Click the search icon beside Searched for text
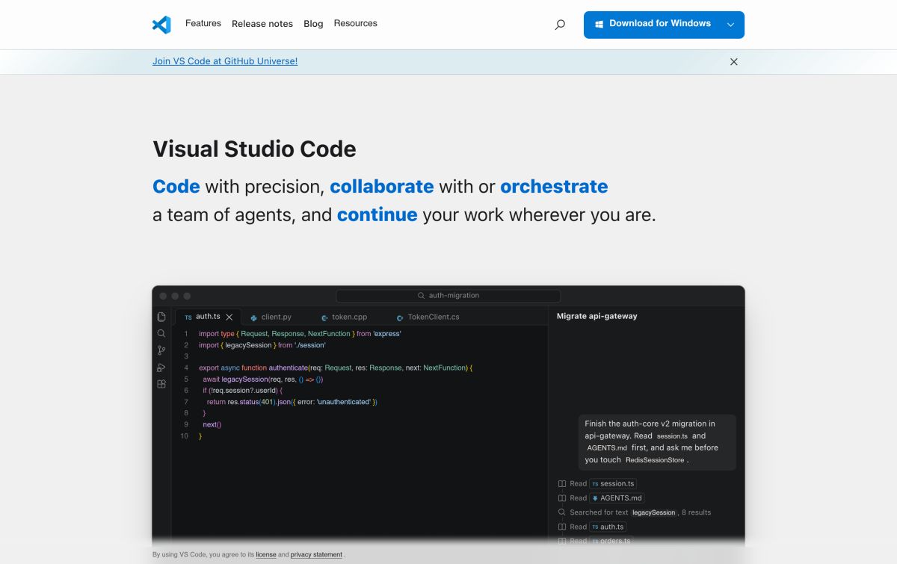The image size is (897, 564). tap(562, 512)
